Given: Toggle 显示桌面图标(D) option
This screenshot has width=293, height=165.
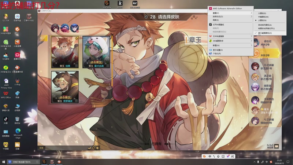Looking at the screenshot, I should click(x=270, y=33).
